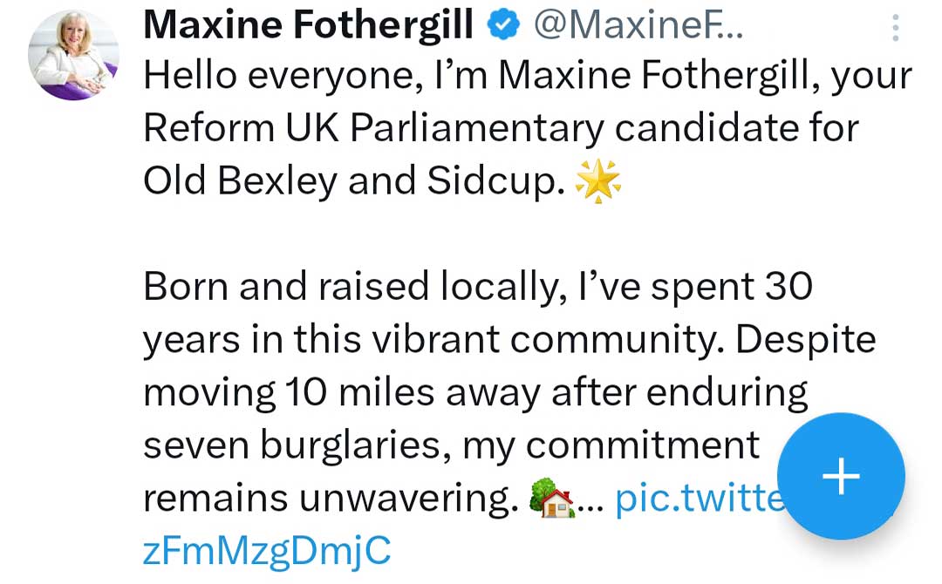This screenshot has width=942, height=584.
Task: Open the Maxine Fothergill display name
Action: pyautogui.click(x=308, y=26)
